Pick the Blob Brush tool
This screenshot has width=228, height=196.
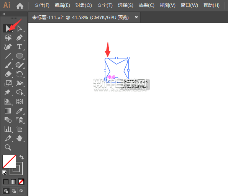[x=20, y=65]
